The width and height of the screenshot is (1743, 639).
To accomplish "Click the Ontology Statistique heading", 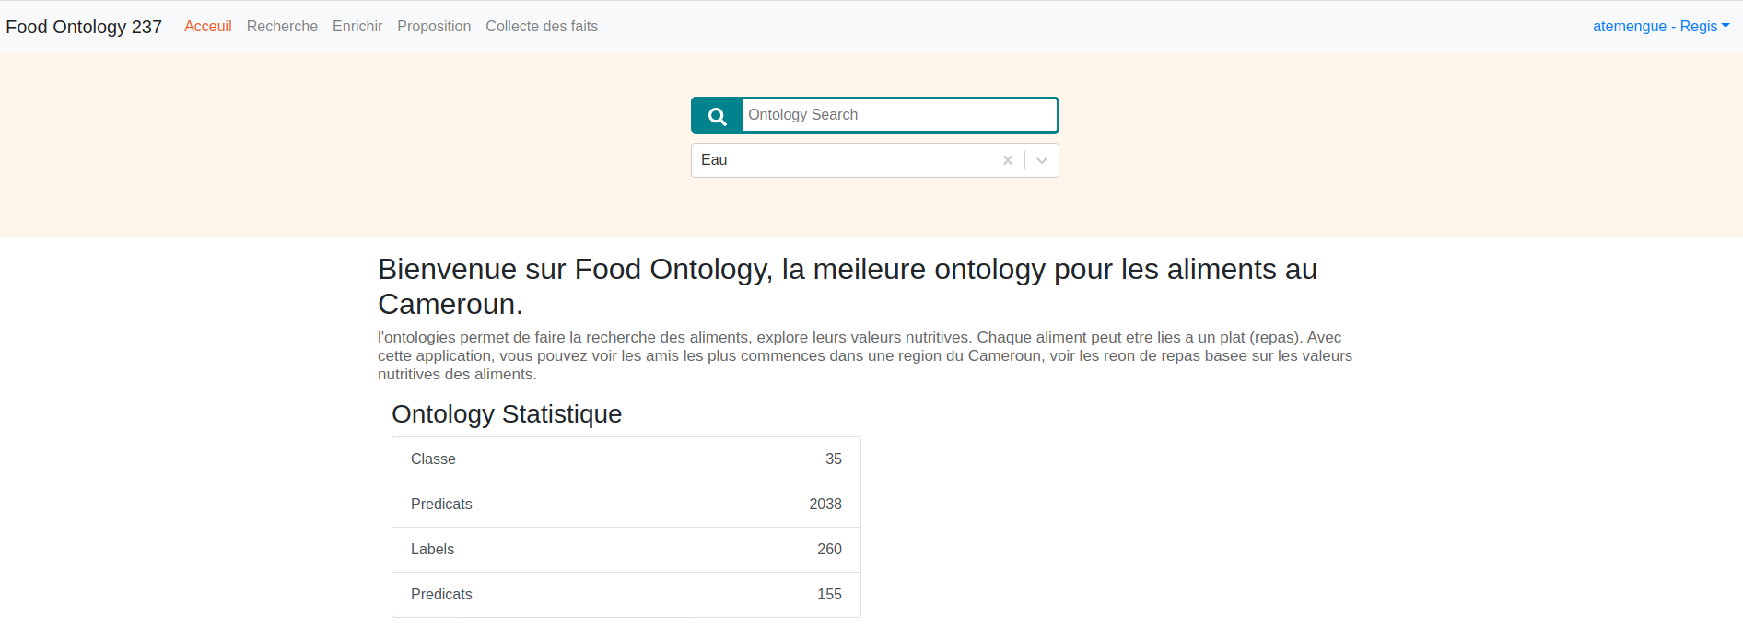I will pos(507,414).
